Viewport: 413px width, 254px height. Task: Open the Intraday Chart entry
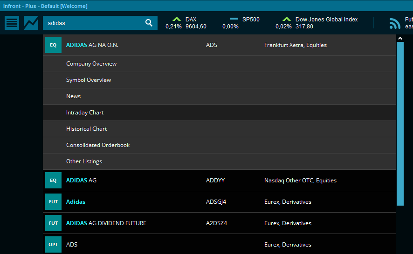(220, 113)
